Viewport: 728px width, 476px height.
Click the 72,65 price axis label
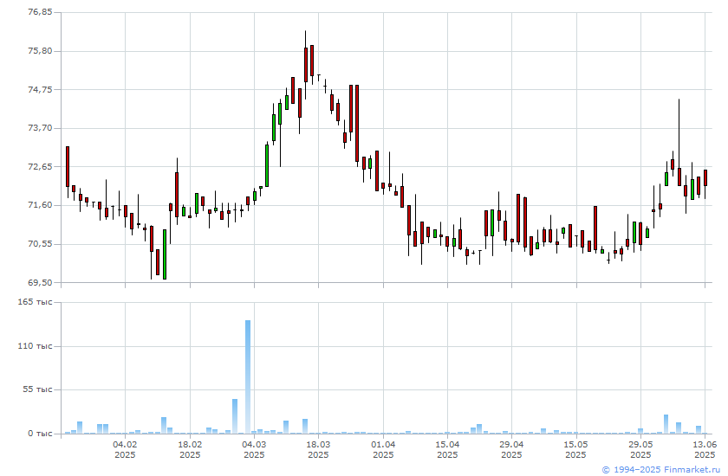click(40, 166)
